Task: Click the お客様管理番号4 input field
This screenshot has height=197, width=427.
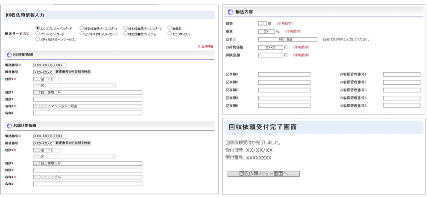Action: tap(402, 98)
